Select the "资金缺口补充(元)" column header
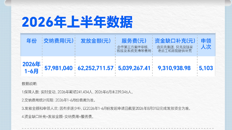Viewport: 232px width, 130px height. [x=175, y=41]
